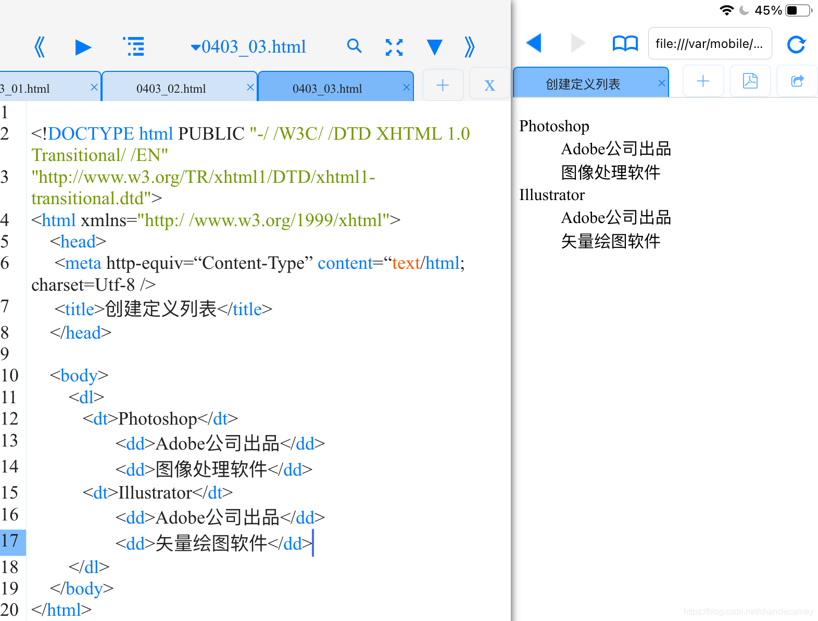Image resolution: width=818 pixels, height=621 pixels.
Task: Reload the preview page
Action: [x=796, y=44]
